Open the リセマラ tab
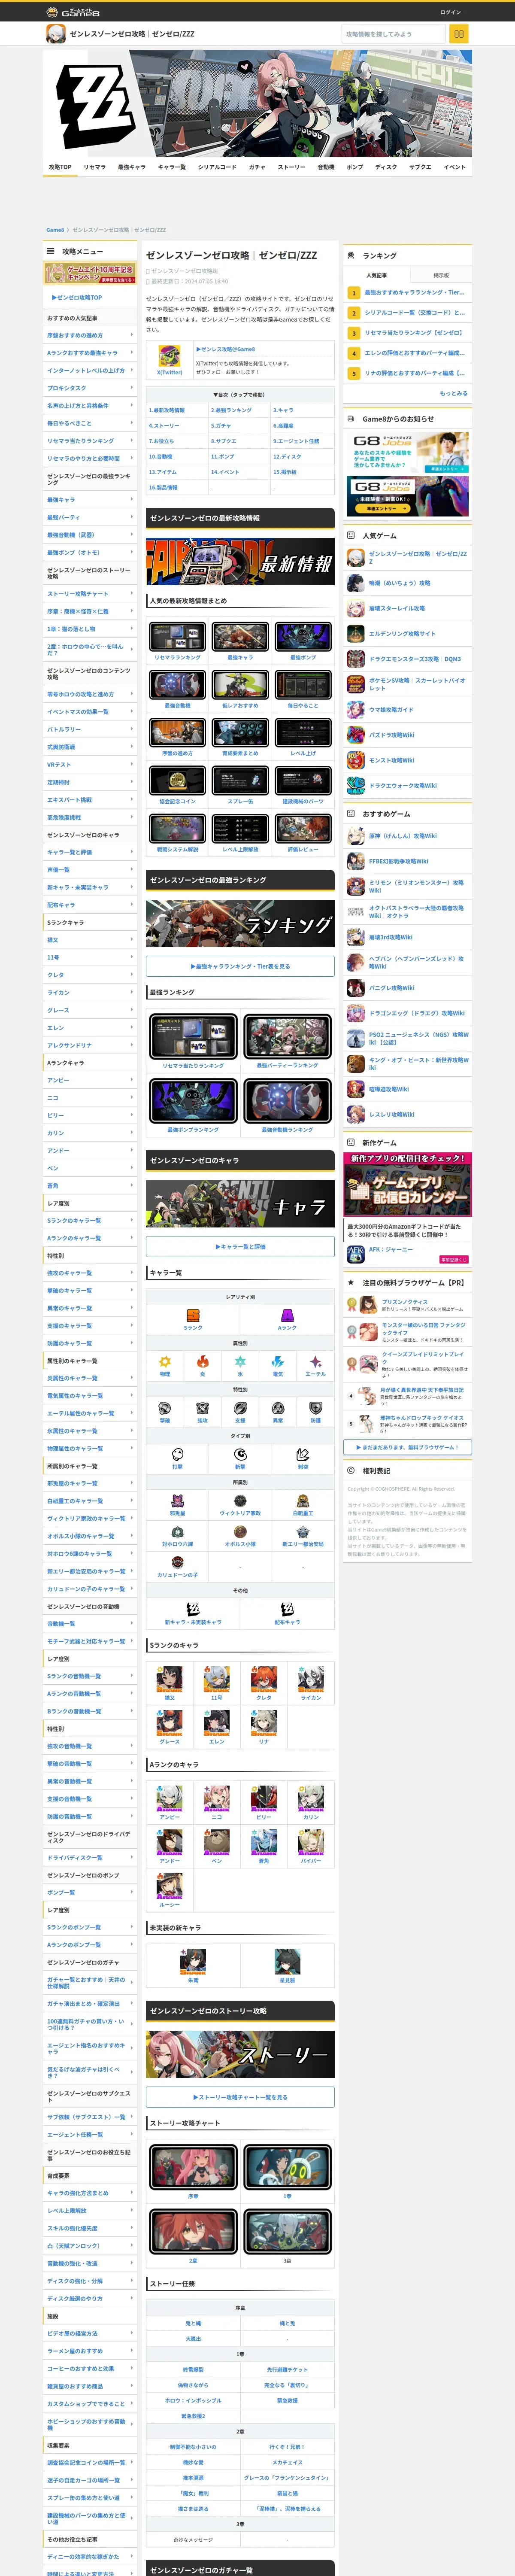 (x=95, y=167)
